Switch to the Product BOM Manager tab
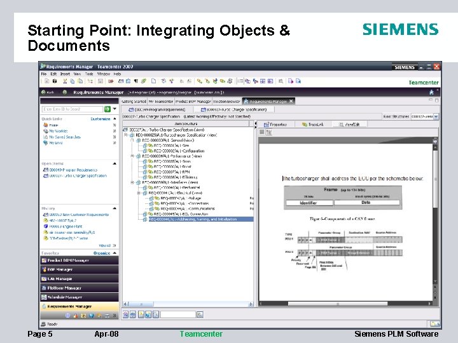This screenshot has height=343, width=458. click(x=193, y=101)
